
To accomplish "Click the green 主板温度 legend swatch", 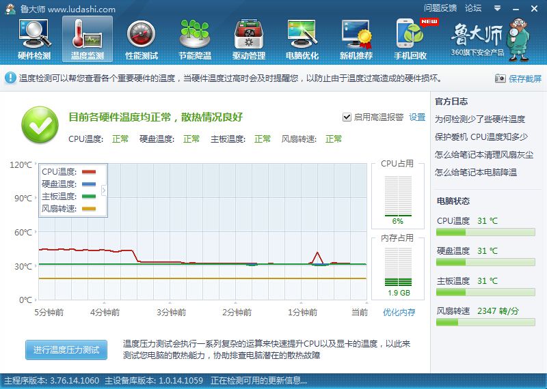I will (89, 197).
